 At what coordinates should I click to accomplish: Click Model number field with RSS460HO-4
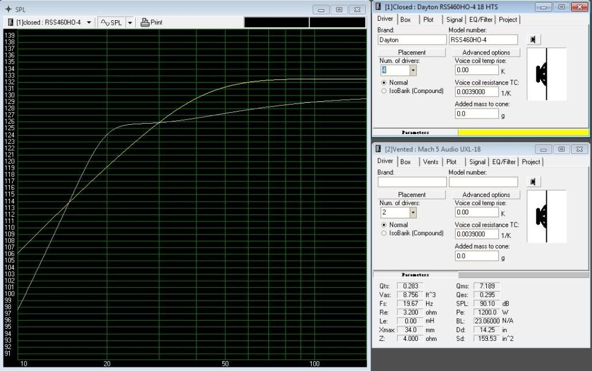[x=483, y=40]
